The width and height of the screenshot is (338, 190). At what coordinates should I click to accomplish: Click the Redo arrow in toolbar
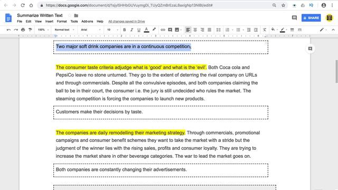click(16, 30)
